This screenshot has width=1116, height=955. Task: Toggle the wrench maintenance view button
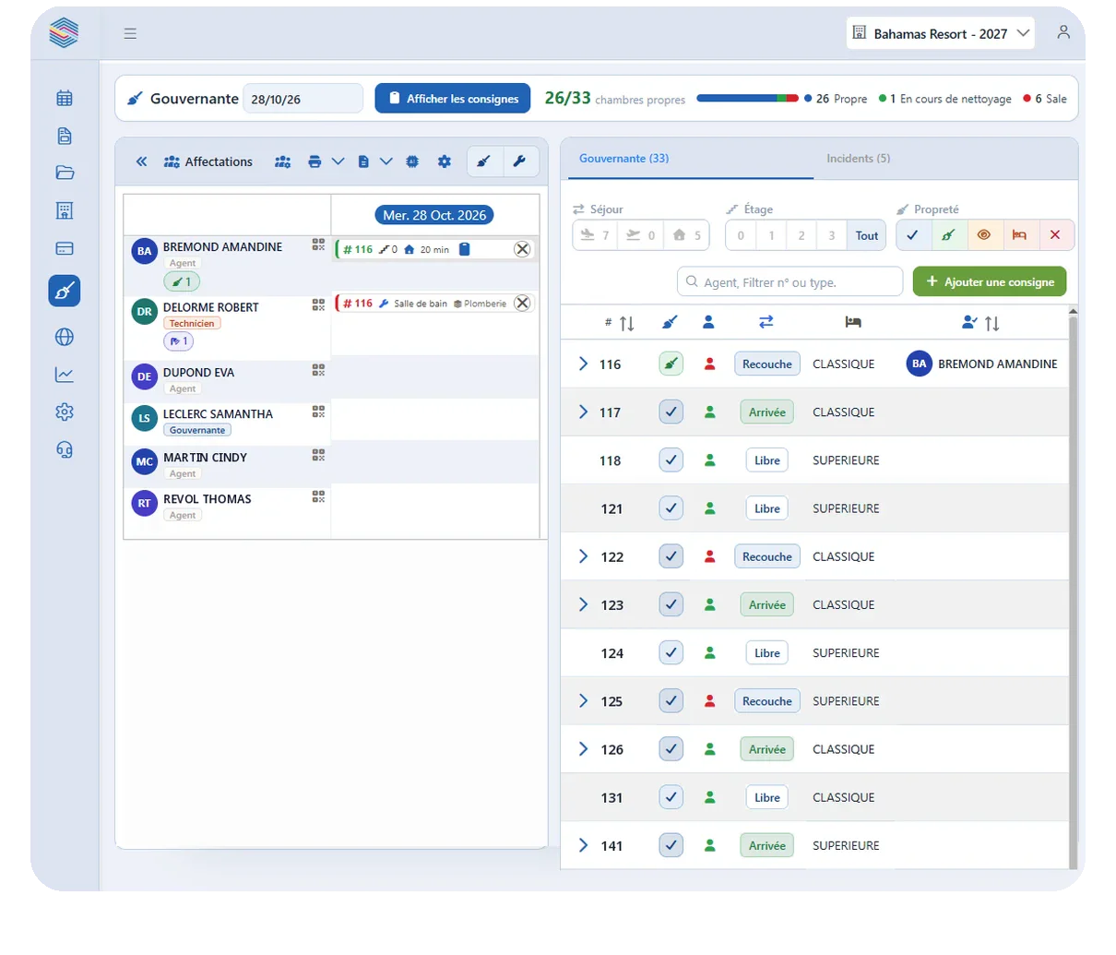[x=519, y=161]
